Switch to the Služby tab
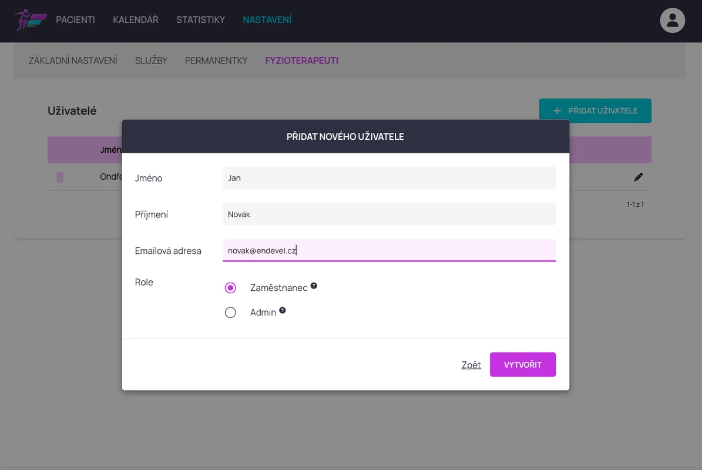702x470 pixels. 151,61
